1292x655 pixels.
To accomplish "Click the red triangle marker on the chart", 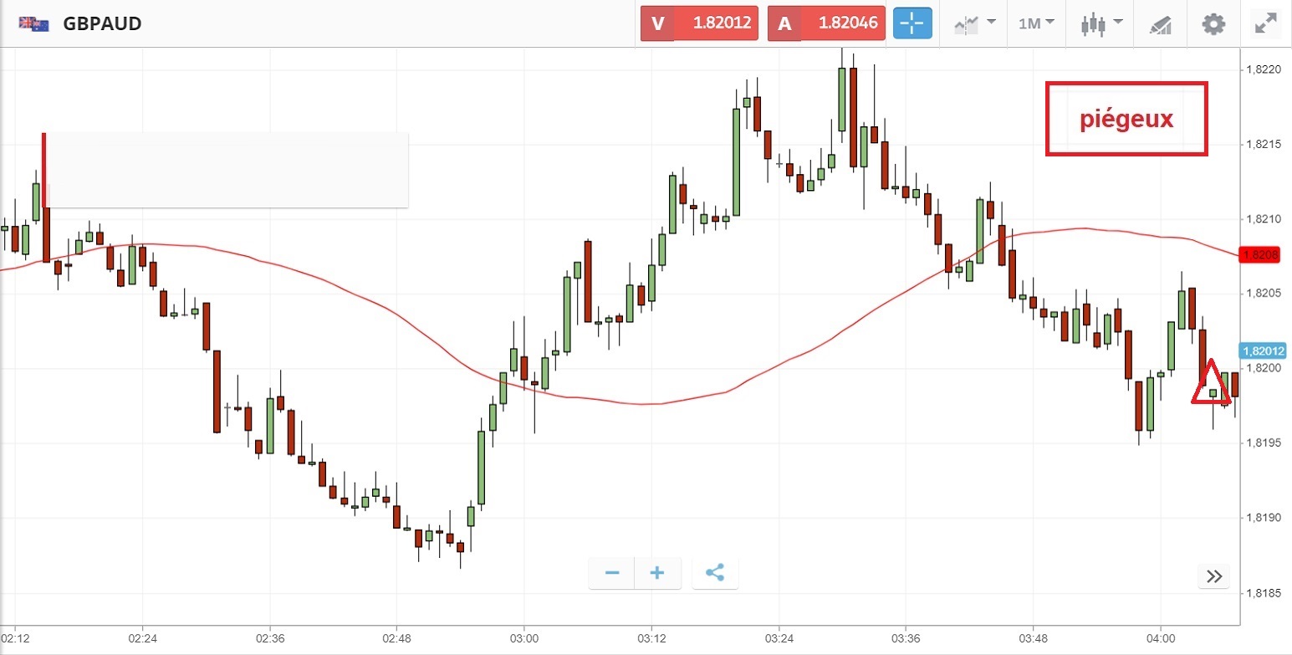I will click(1212, 386).
